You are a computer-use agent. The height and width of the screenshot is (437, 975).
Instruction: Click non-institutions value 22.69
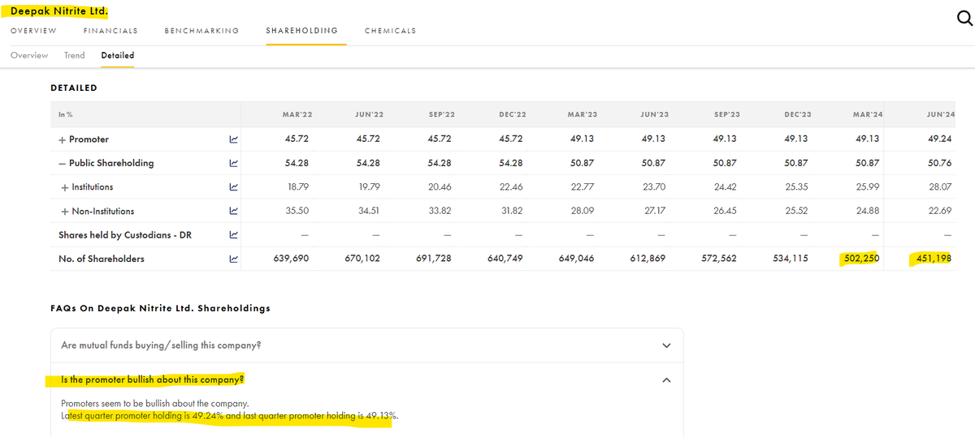942,212
